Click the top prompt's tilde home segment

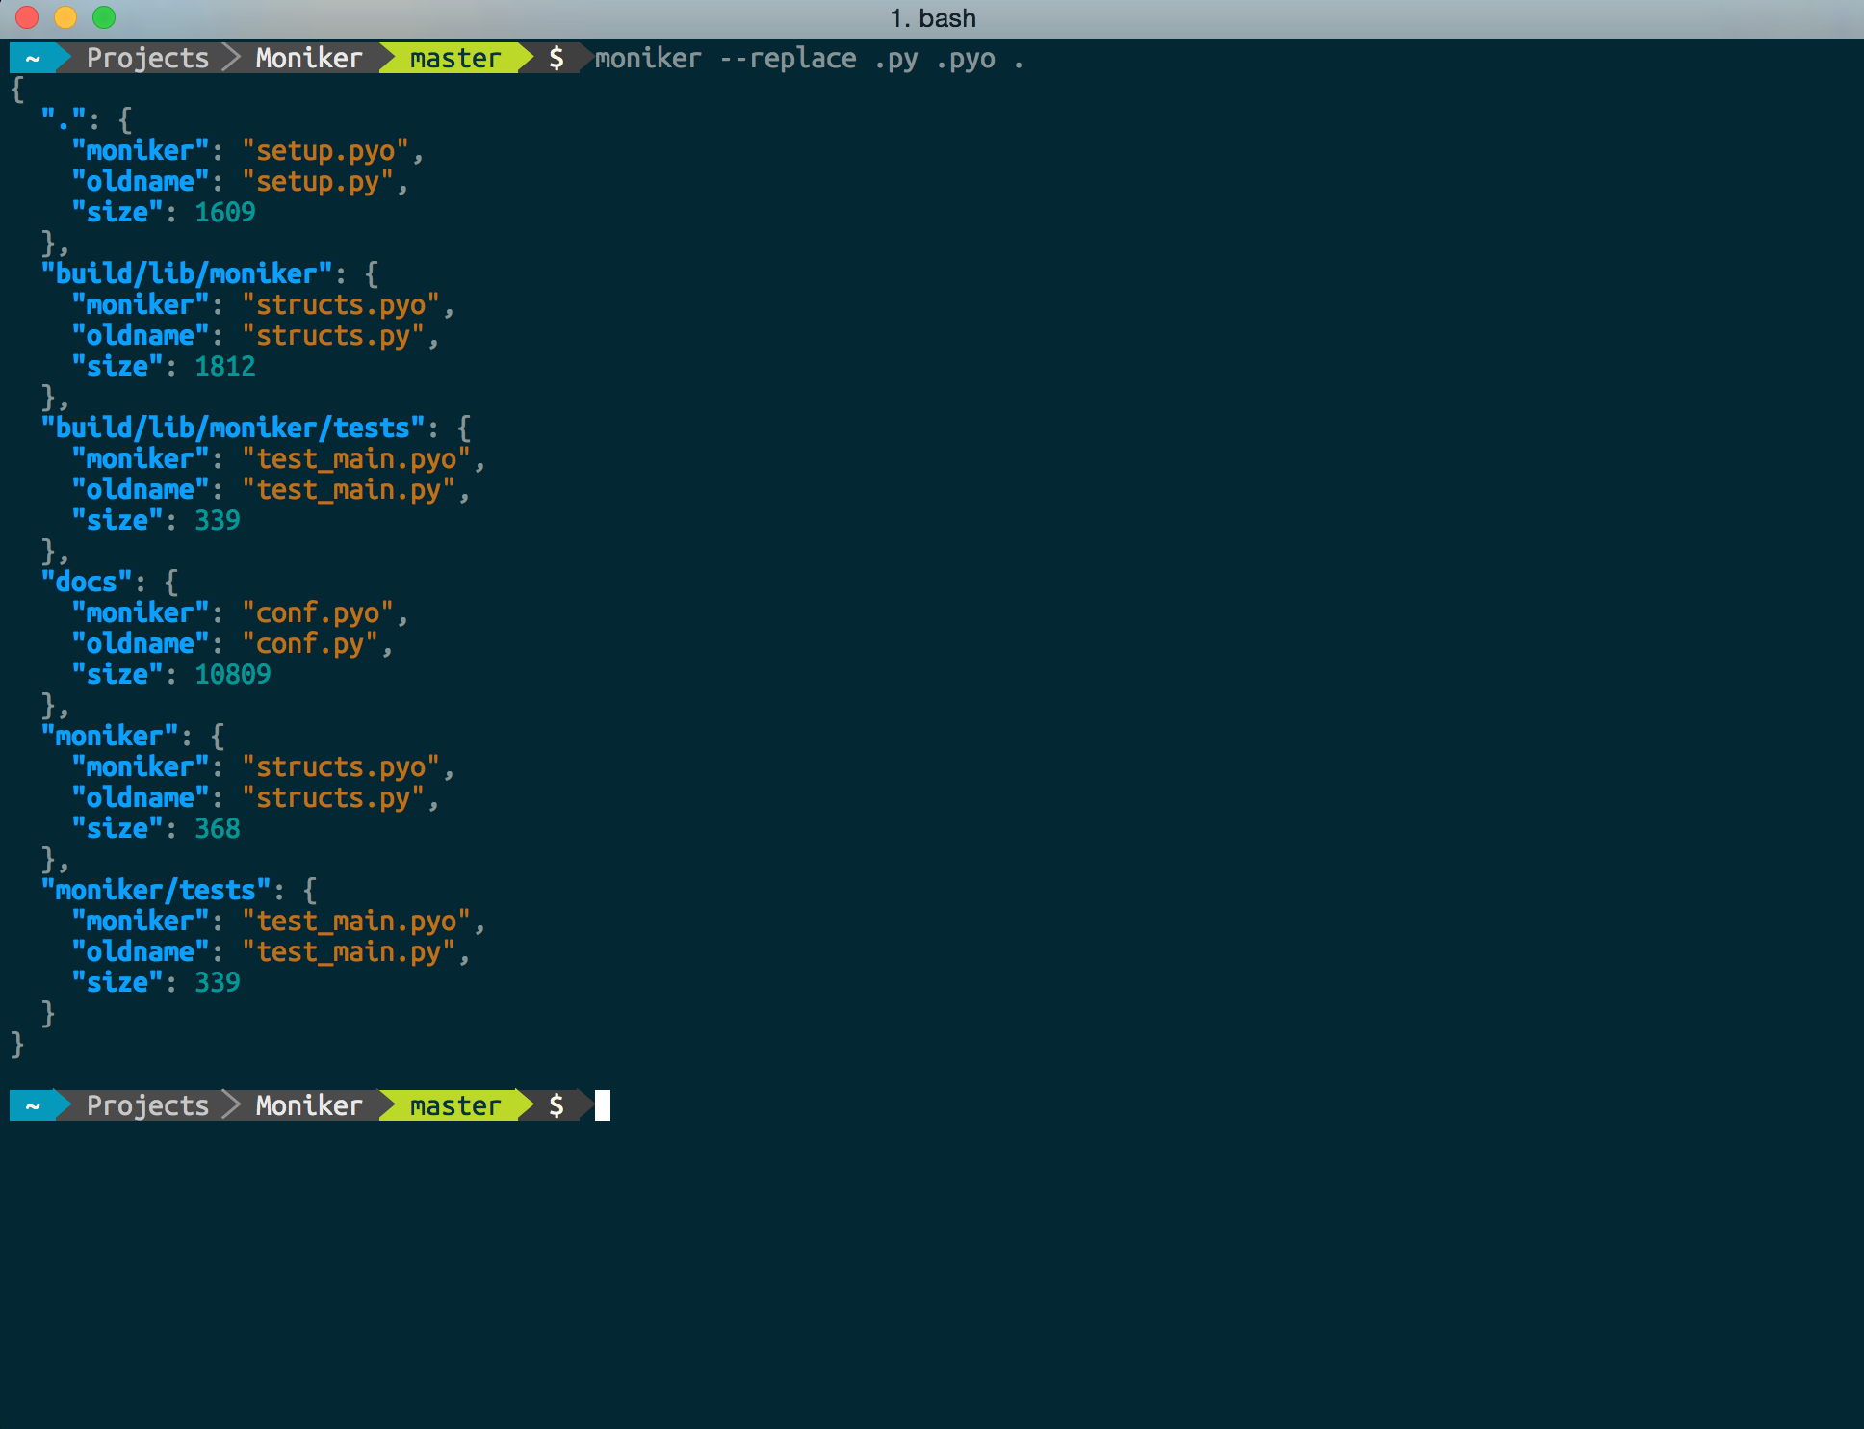tap(33, 58)
